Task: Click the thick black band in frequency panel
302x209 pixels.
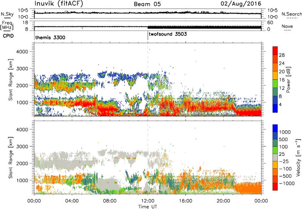Action: [204, 27]
